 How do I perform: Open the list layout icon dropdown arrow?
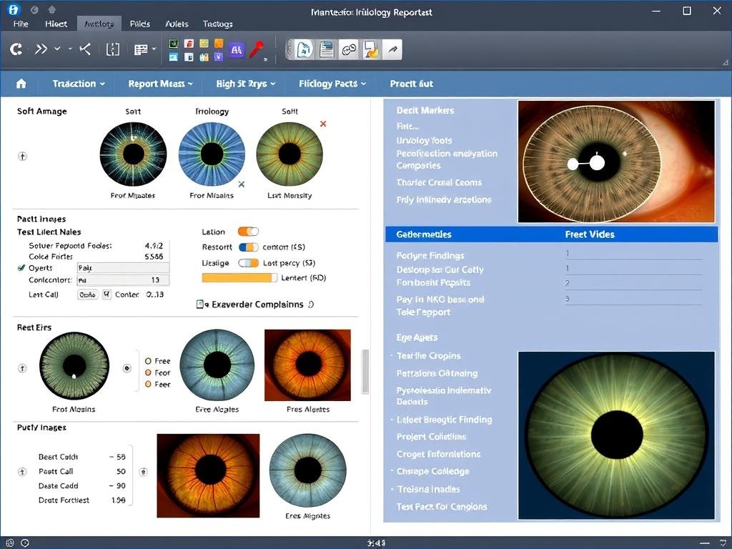point(154,49)
